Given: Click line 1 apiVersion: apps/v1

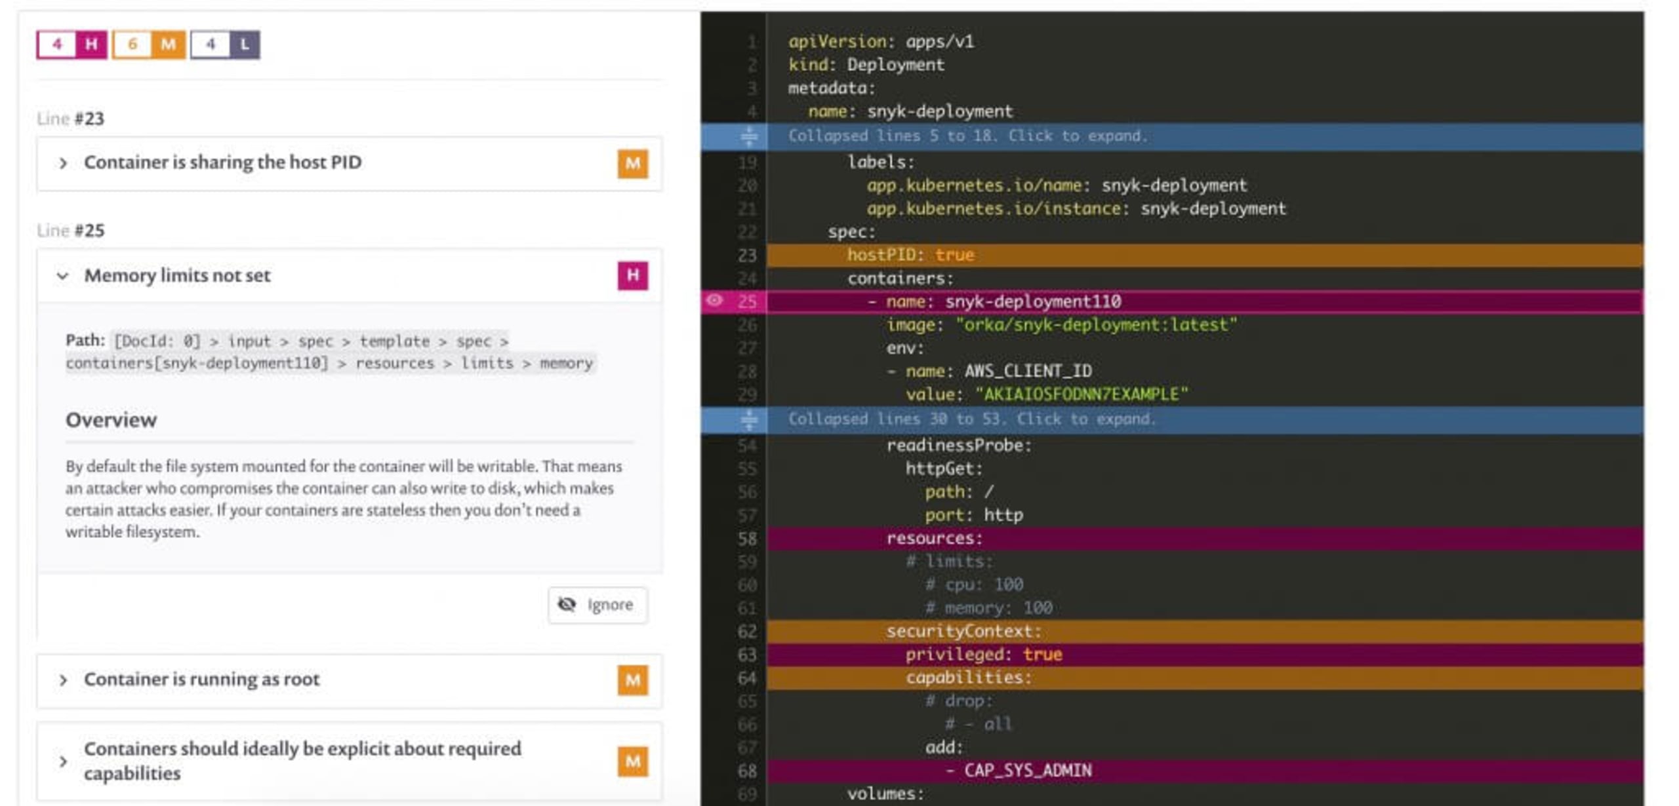Looking at the screenshot, I should pyautogui.click(x=881, y=41).
